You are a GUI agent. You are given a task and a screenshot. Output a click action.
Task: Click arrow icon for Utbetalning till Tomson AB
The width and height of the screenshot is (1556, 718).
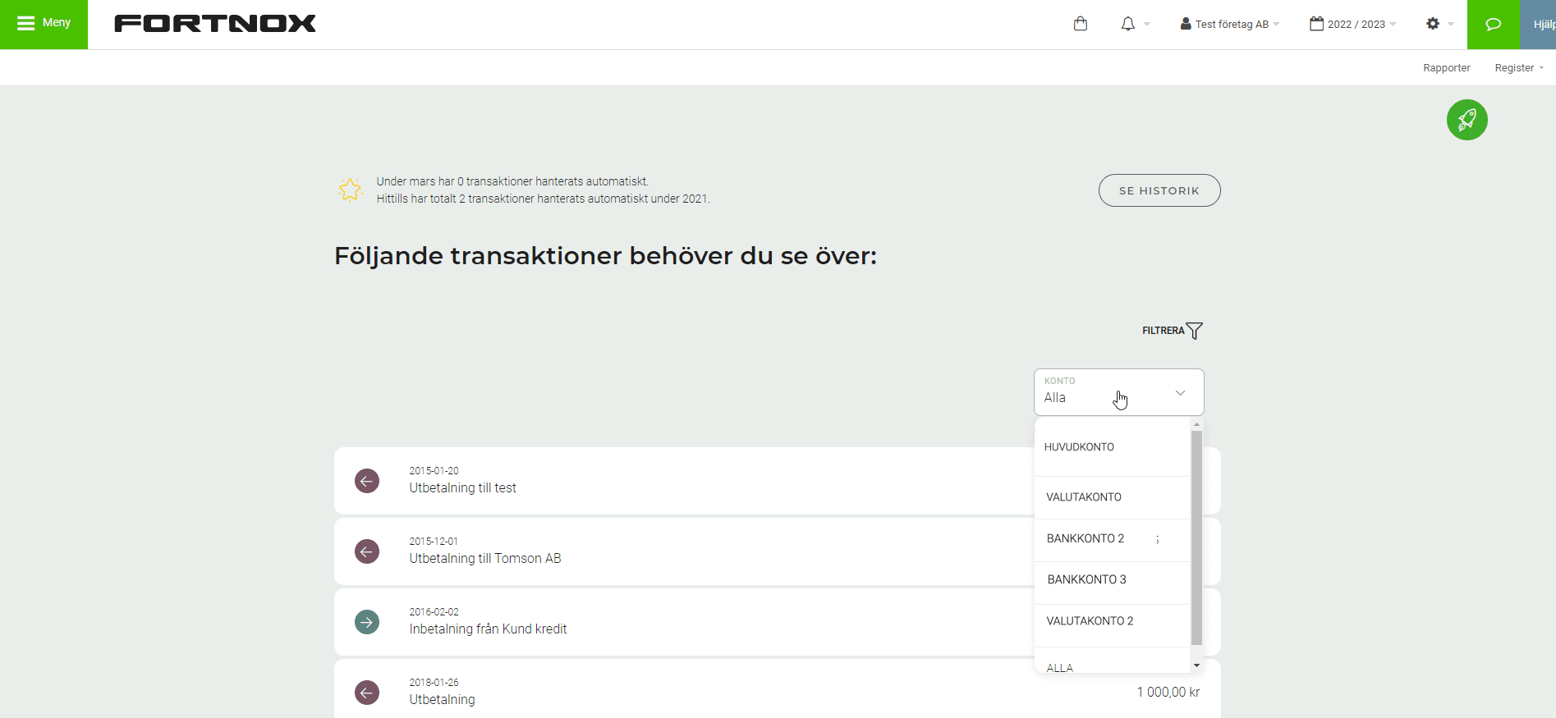coord(367,551)
